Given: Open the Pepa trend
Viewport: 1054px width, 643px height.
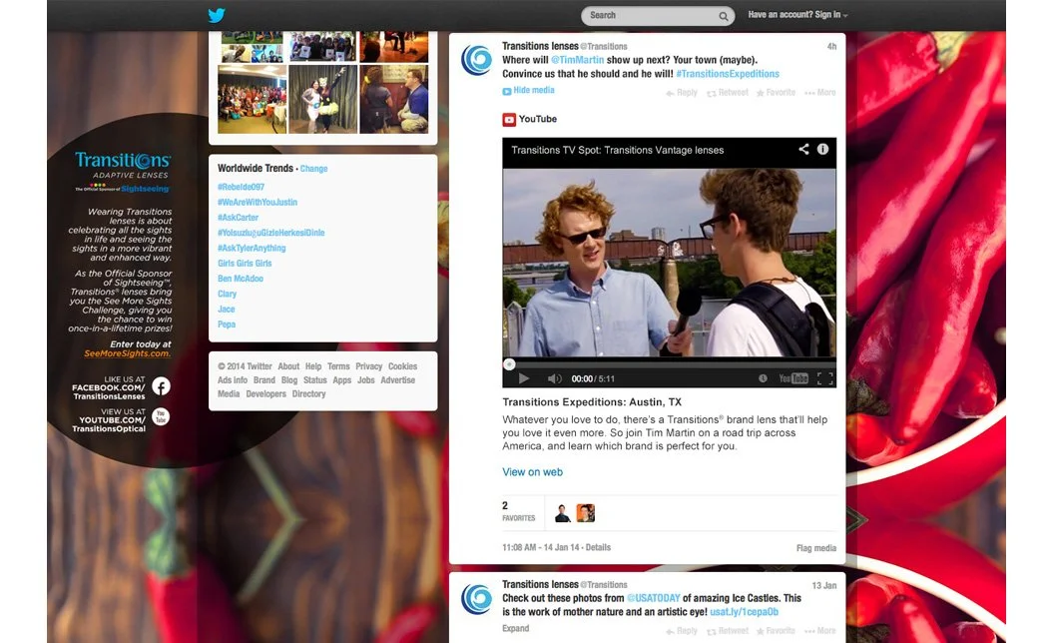Looking at the screenshot, I should [227, 324].
